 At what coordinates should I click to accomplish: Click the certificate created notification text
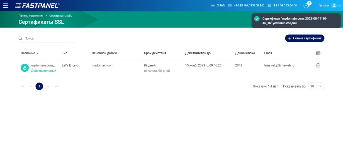point(294,21)
